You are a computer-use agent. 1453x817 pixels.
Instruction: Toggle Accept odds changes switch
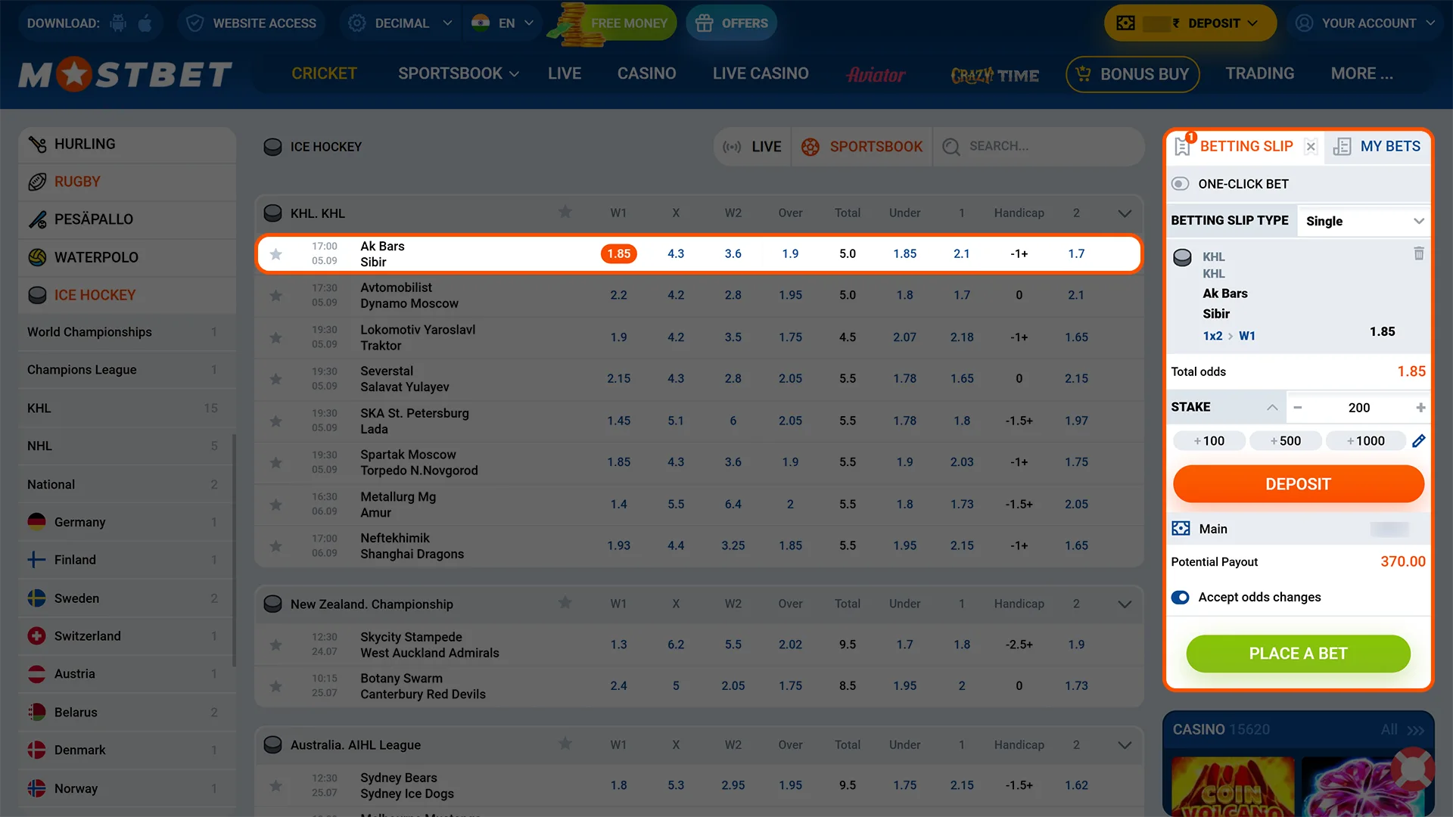(1180, 598)
